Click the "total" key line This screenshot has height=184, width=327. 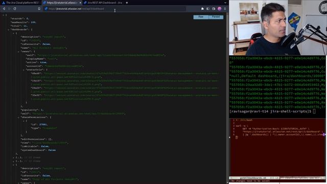click(19, 26)
